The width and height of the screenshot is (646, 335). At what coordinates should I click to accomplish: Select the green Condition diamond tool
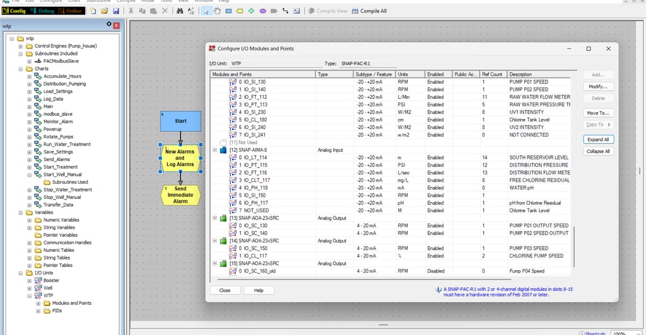click(x=251, y=11)
